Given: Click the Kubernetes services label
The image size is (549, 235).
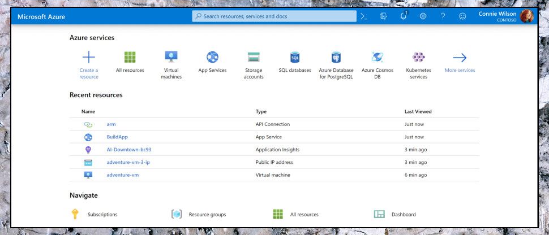Looking at the screenshot, I should tap(418, 73).
